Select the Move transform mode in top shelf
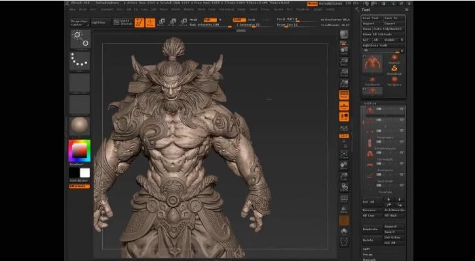This screenshot has height=261, width=475. 161,22
